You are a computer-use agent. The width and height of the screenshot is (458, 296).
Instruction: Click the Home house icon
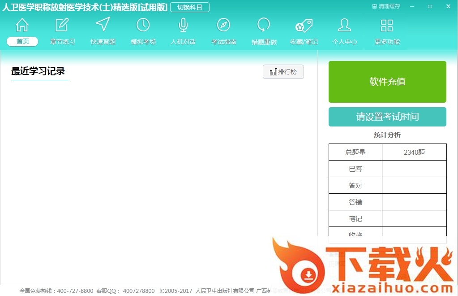pos(22,25)
